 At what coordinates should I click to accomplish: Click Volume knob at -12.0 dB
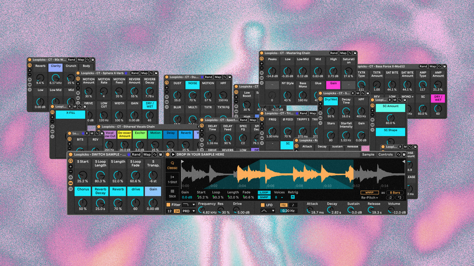pyautogui.click(x=391, y=210)
